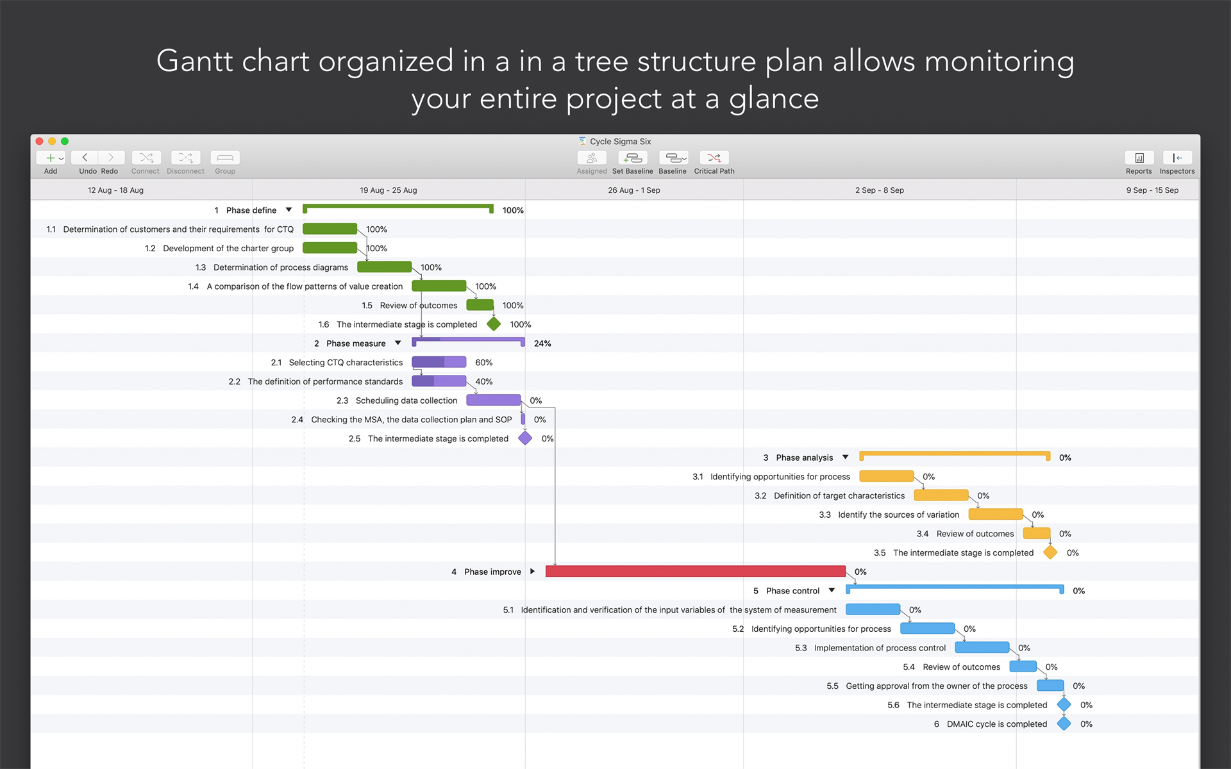
Task: Expand Phase 4 improve collapsed section
Action: [533, 570]
